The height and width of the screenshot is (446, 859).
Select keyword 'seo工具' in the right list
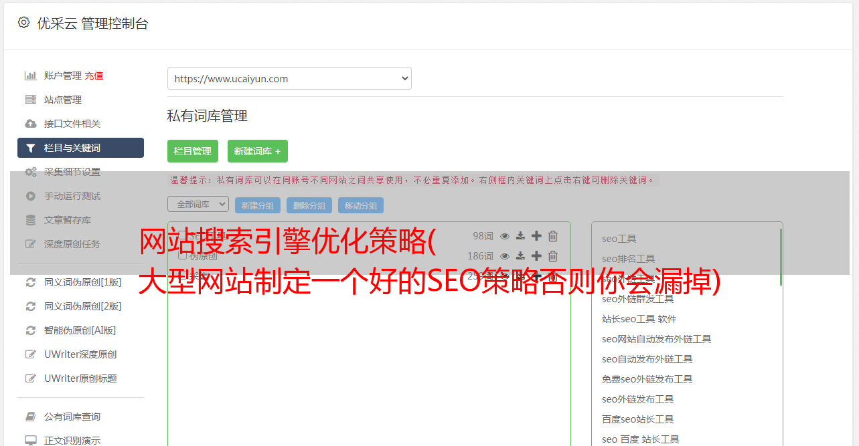click(619, 239)
